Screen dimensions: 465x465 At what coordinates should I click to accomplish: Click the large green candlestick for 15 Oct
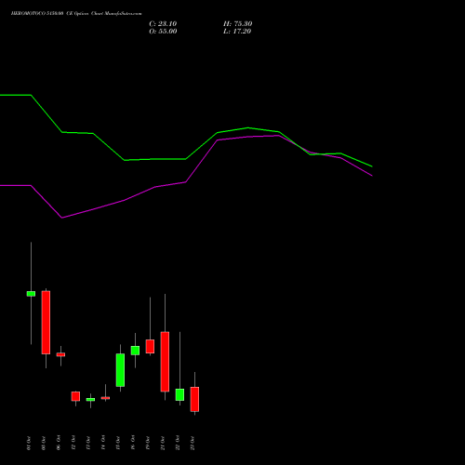(120, 370)
